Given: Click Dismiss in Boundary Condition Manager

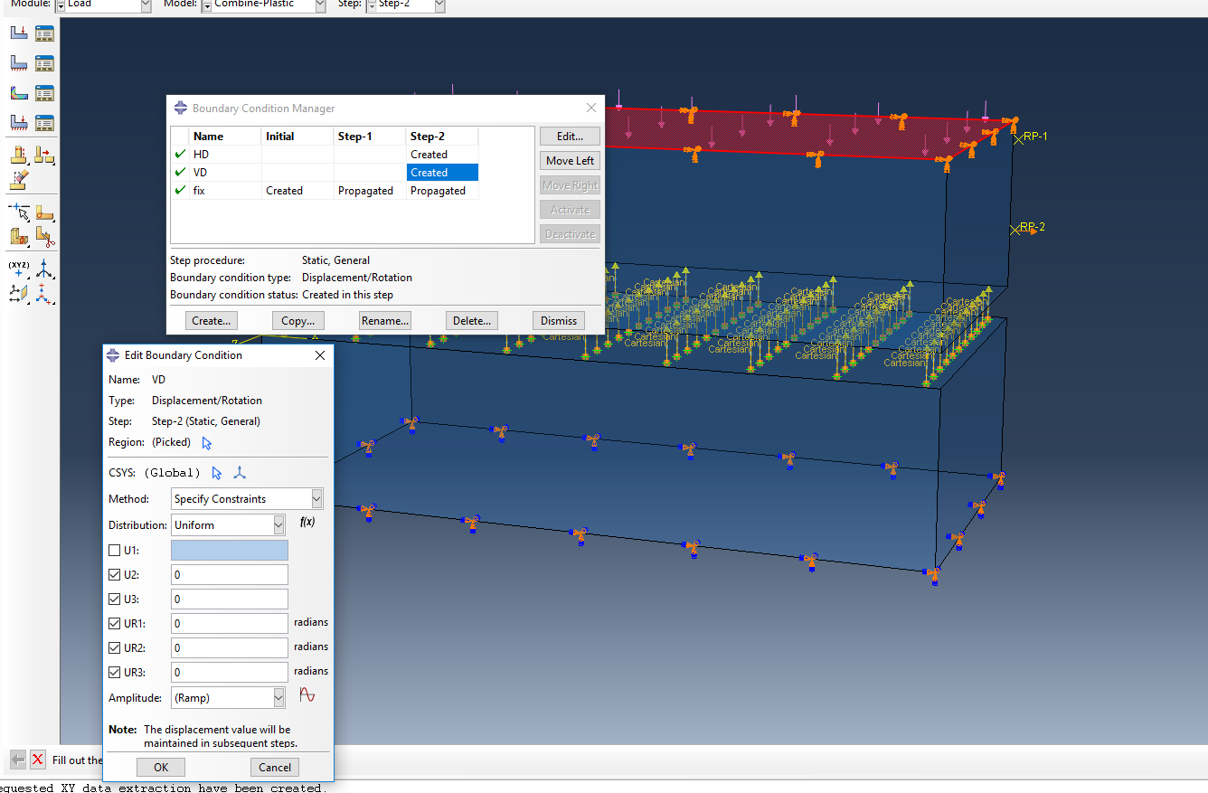Looking at the screenshot, I should coord(559,320).
